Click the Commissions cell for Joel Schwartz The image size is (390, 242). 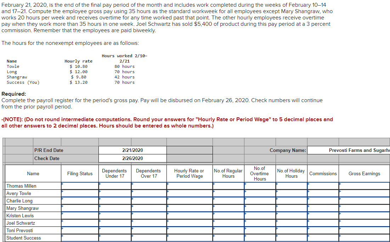coord(323,223)
